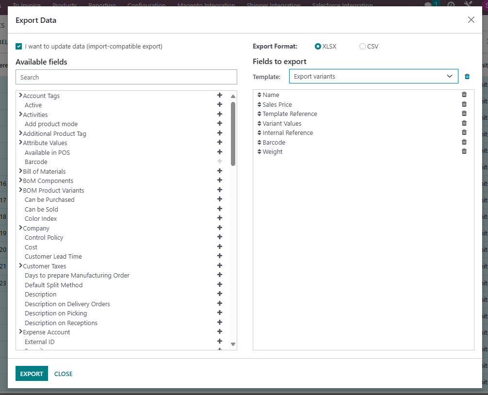
Task: Click the EXPORT button
Action: 31,374
